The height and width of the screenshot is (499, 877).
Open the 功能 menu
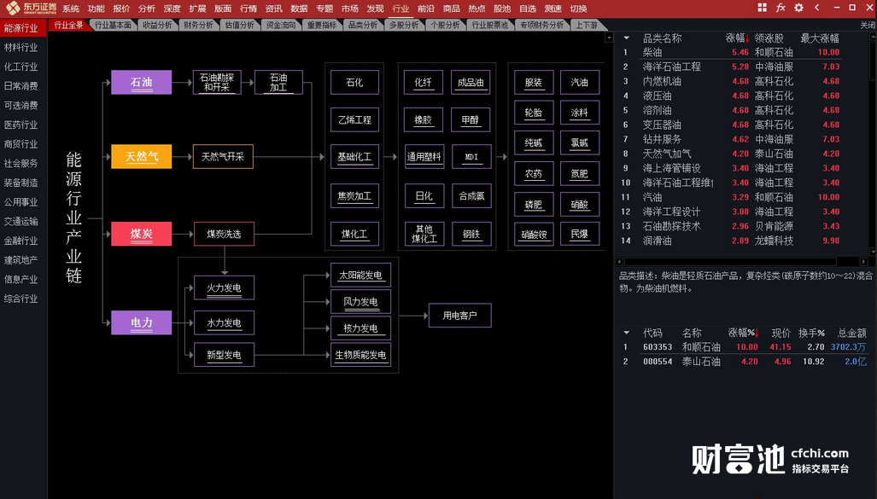(x=96, y=9)
